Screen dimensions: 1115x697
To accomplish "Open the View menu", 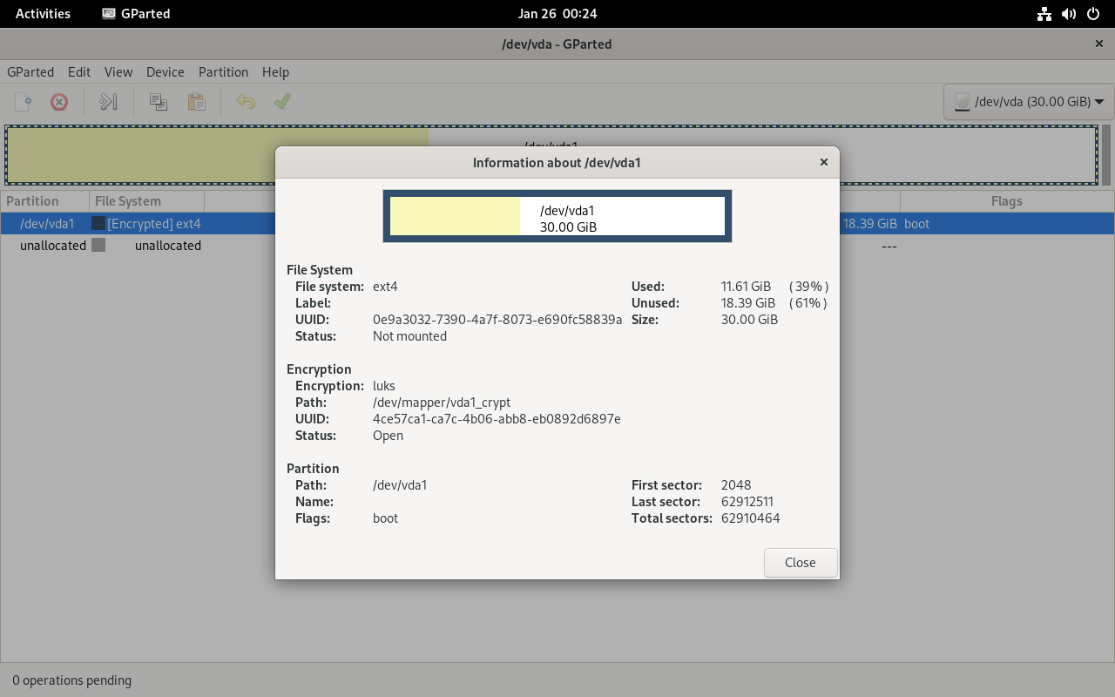I will (118, 72).
